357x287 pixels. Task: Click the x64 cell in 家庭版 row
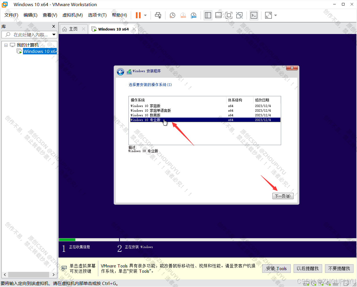(231, 106)
